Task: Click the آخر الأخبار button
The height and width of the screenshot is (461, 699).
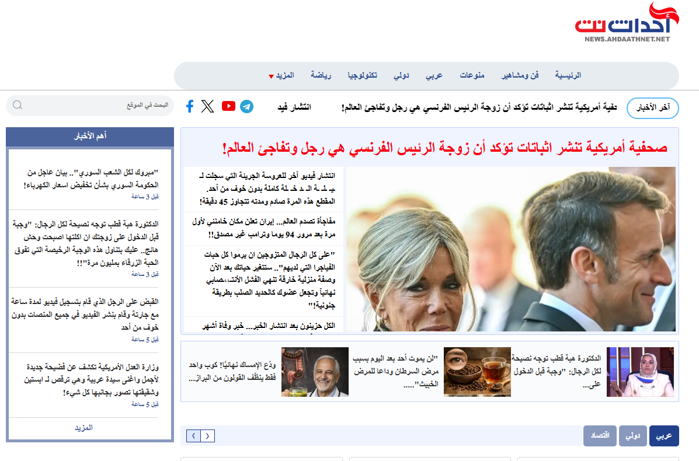Action: click(x=653, y=108)
